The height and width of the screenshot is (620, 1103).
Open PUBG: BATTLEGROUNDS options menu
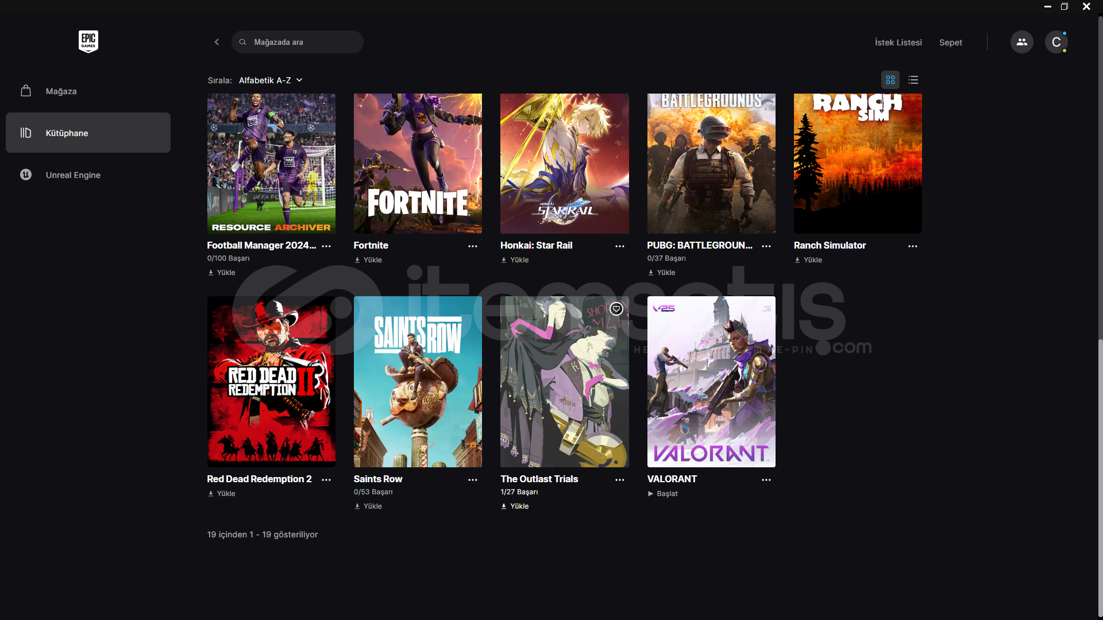[766, 246]
